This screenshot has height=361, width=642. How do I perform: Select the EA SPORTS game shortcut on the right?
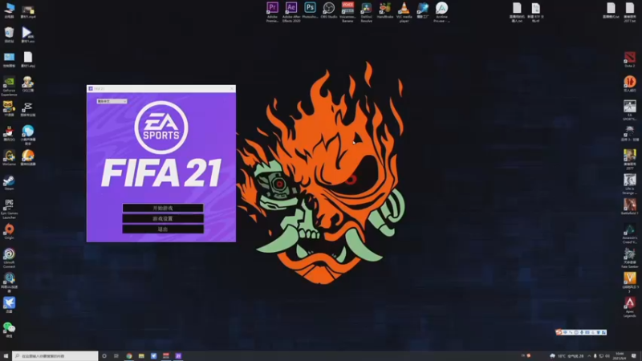(x=630, y=110)
